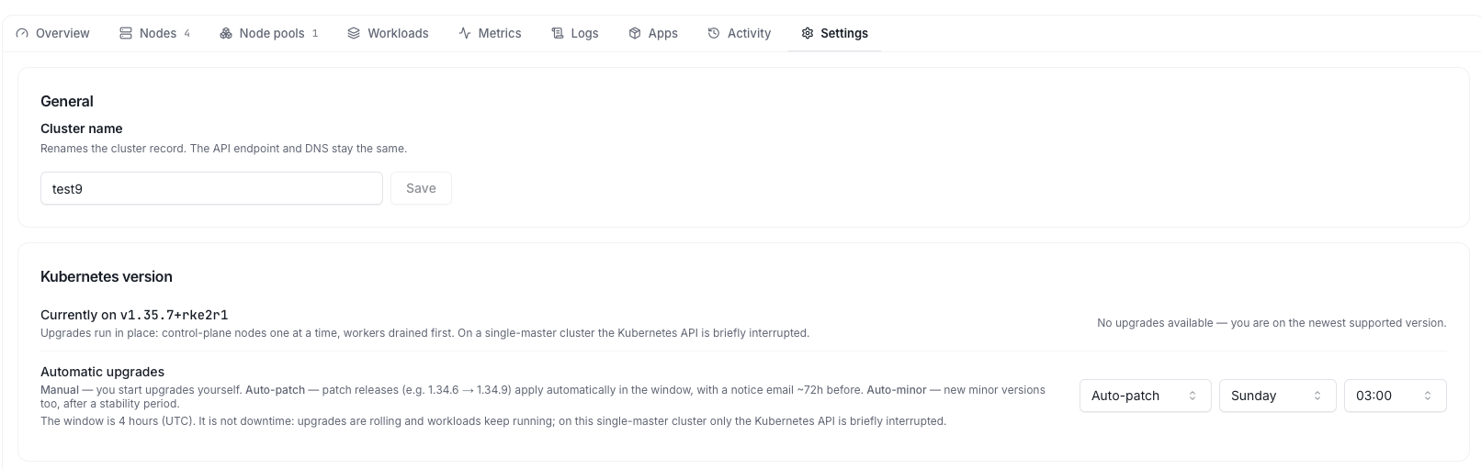Click the Logs scroll icon
The width and height of the screenshot is (1481, 469).
pos(557,33)
